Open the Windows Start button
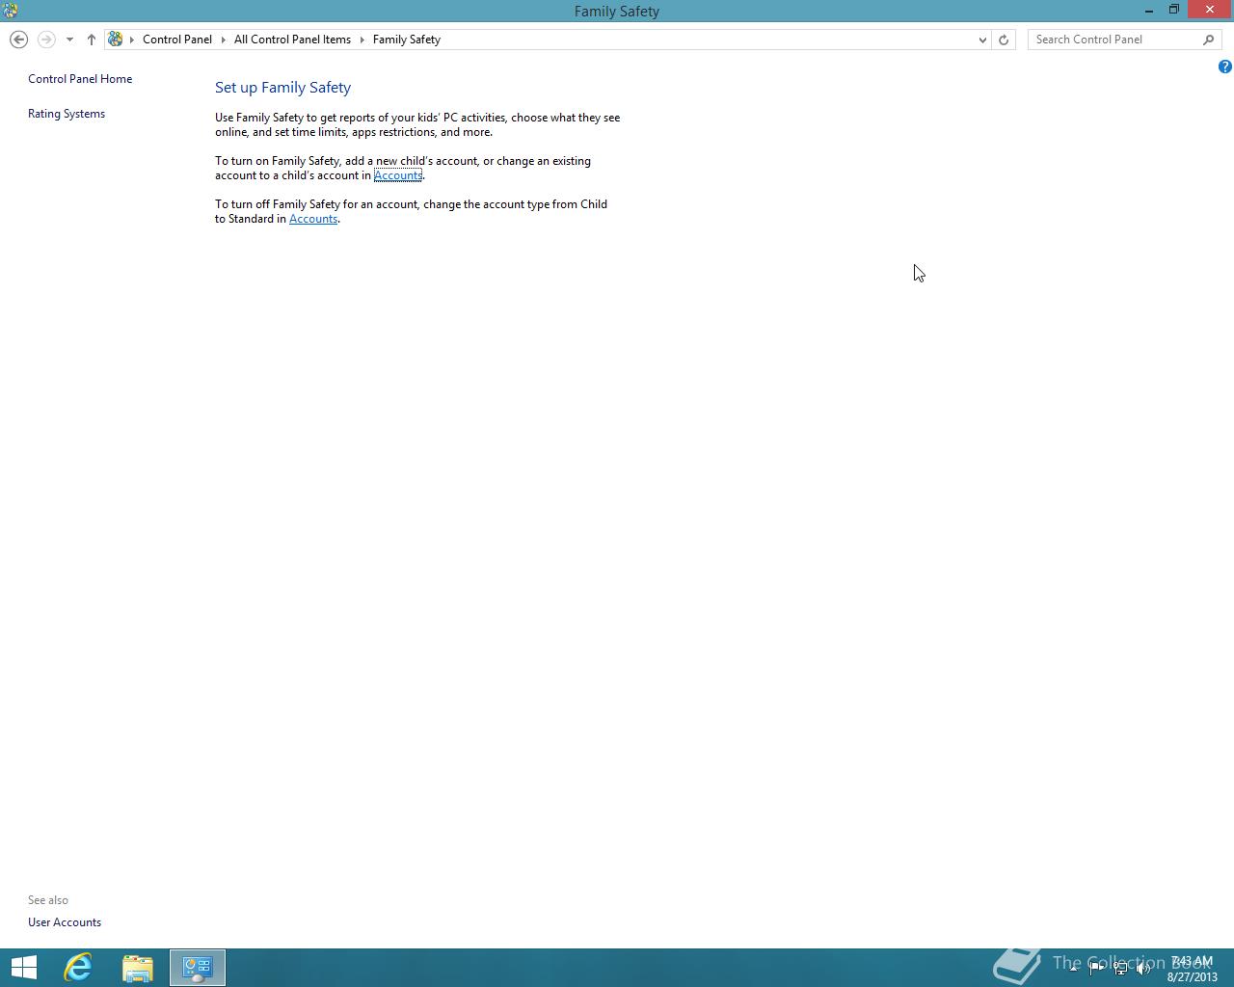 pos(23,968)
